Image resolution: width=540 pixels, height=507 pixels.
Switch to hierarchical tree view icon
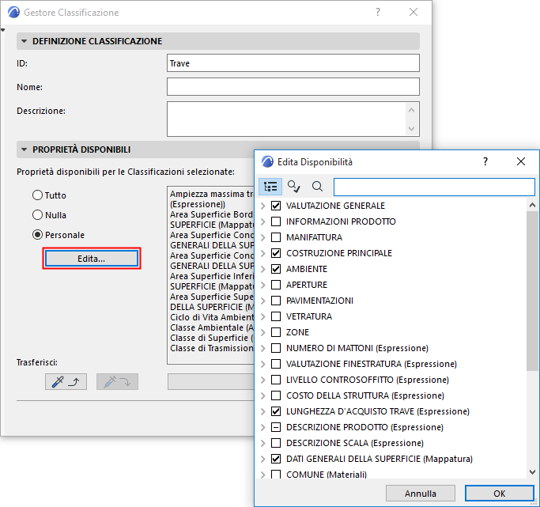(270, 187)
